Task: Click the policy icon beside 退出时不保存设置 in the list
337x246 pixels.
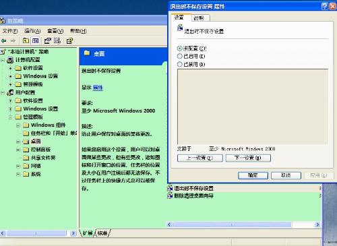Action: (170, 188)
